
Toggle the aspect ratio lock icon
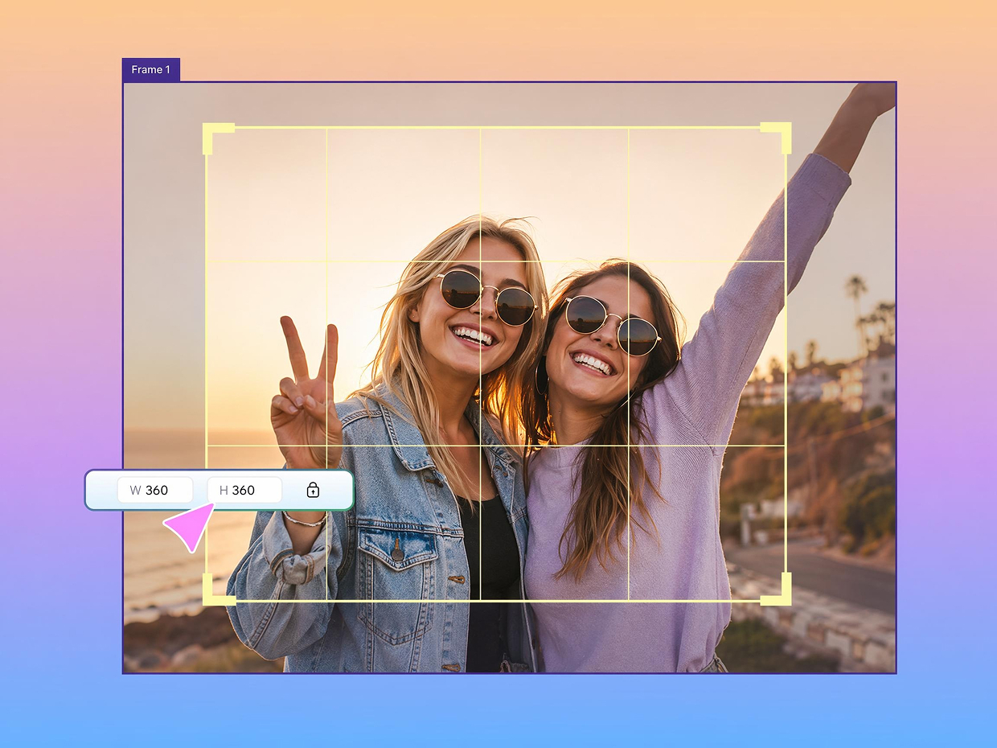313,490
